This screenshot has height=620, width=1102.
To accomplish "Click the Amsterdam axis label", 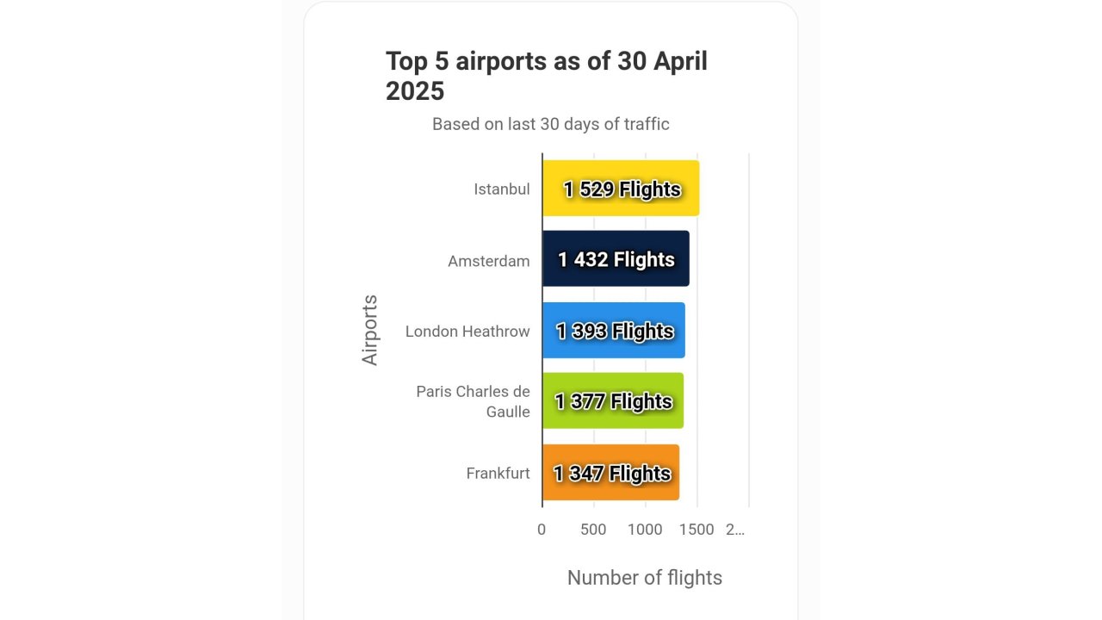I will tap(489, 261).
